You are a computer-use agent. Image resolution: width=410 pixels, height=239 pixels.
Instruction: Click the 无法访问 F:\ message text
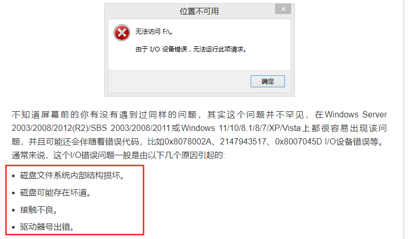pyautogui.click(x=154, y=32)
